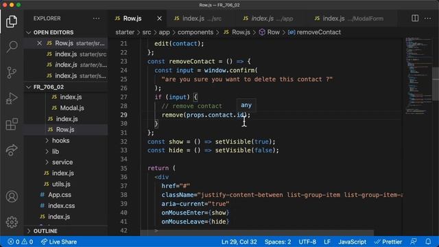Viewport: 439px width, 247px height.
Task: Show errors and warnings count in status bar
Action: pos(20,242)
